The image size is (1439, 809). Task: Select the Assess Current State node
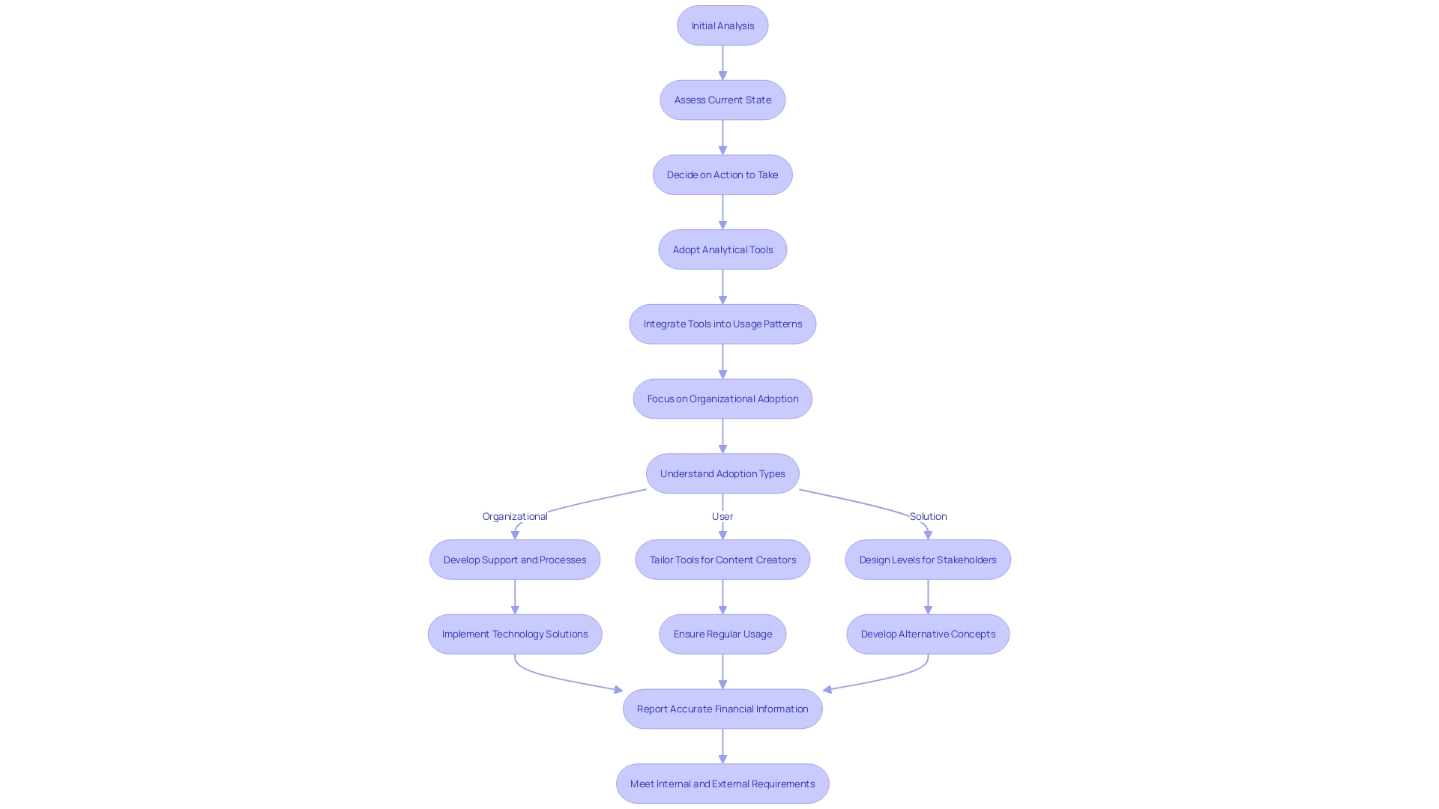click(x=722, y=100)
